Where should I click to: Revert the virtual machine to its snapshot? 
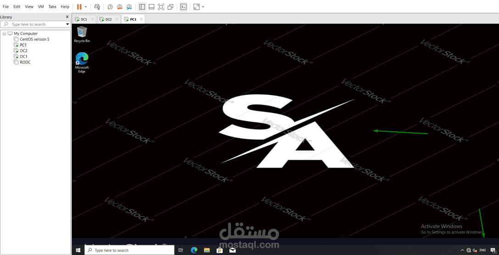point(120,7)
